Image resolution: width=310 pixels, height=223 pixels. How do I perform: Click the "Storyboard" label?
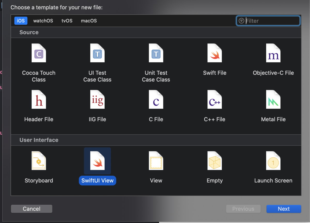[39, 181]
